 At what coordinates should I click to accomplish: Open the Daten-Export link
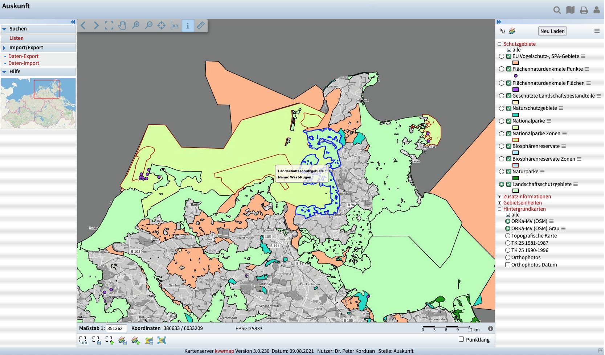point(23,56)
